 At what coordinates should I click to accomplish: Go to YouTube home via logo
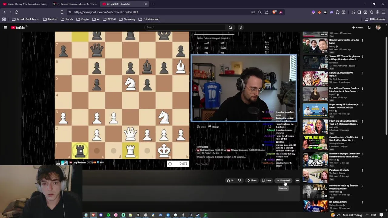18,28
